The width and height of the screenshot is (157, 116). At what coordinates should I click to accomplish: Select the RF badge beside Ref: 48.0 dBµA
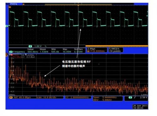coord(11,98)
